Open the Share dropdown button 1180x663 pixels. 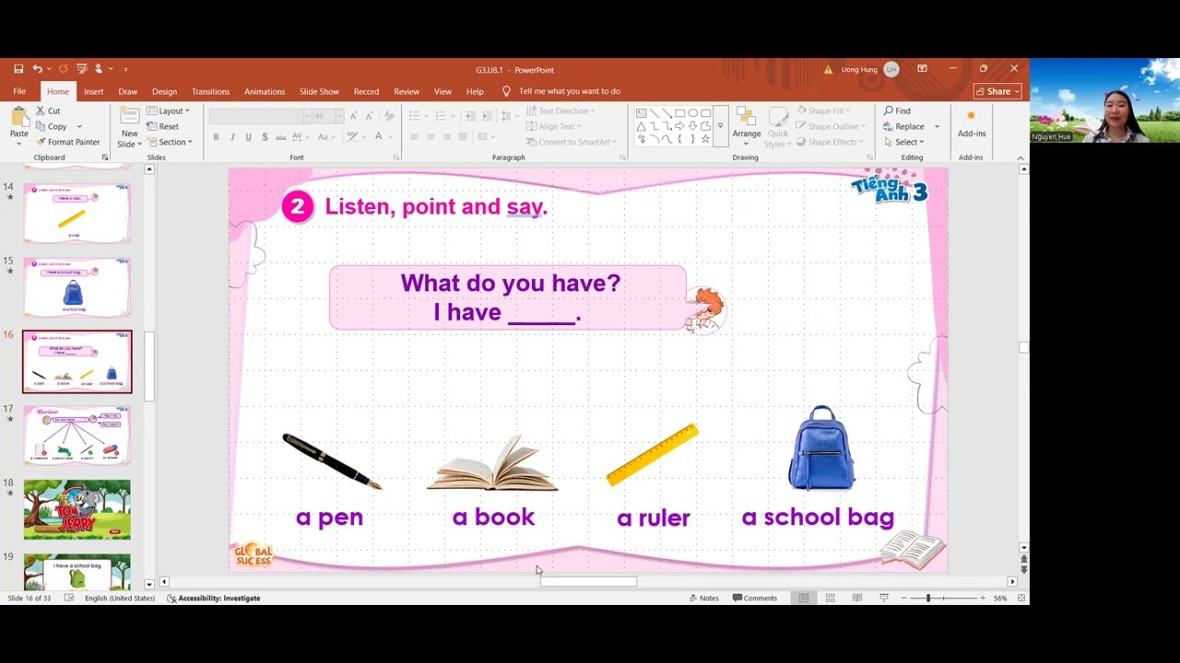(x=997, y=91)
